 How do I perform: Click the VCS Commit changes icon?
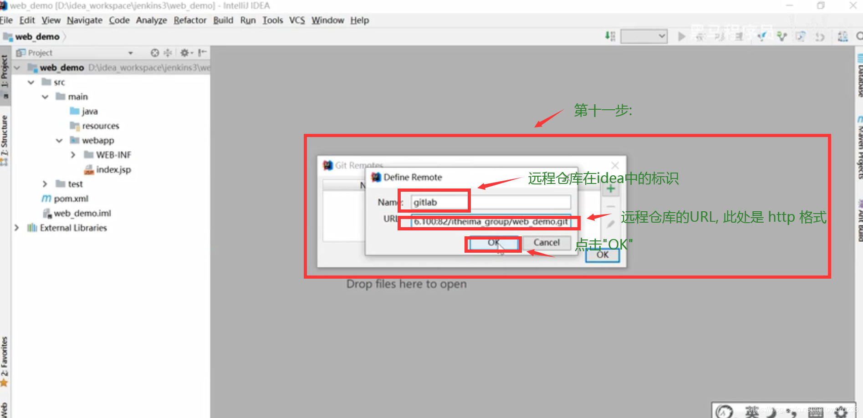coord(782,36)
